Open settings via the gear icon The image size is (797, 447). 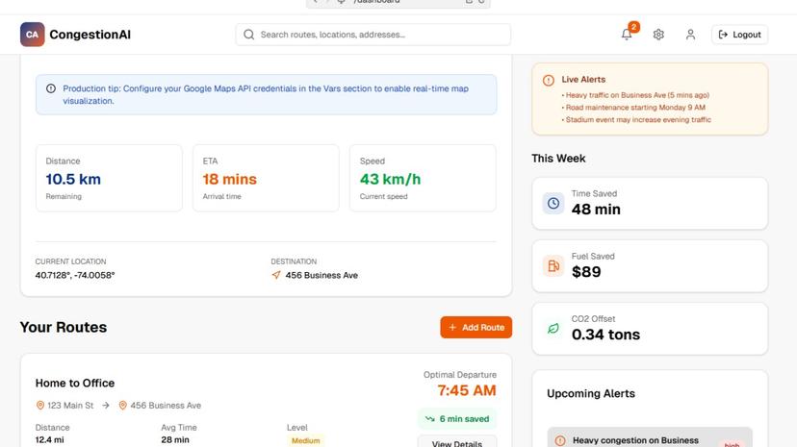[x=658, y=35]
